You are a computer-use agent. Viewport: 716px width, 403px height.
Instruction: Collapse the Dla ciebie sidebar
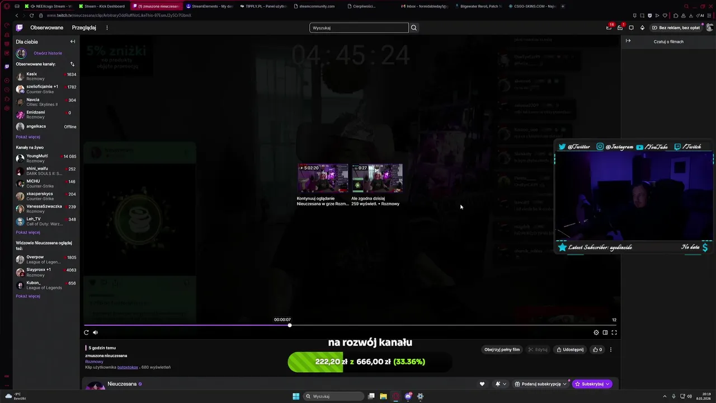(x=72, y=41)
